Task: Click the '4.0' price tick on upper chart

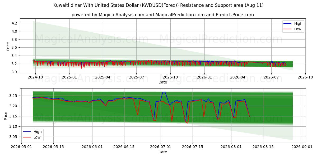Action: [x=15, y=31]
